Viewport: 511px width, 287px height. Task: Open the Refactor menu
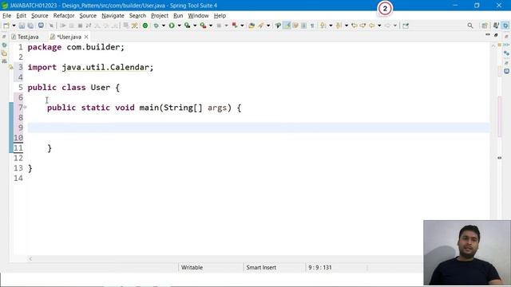[64, 16]
